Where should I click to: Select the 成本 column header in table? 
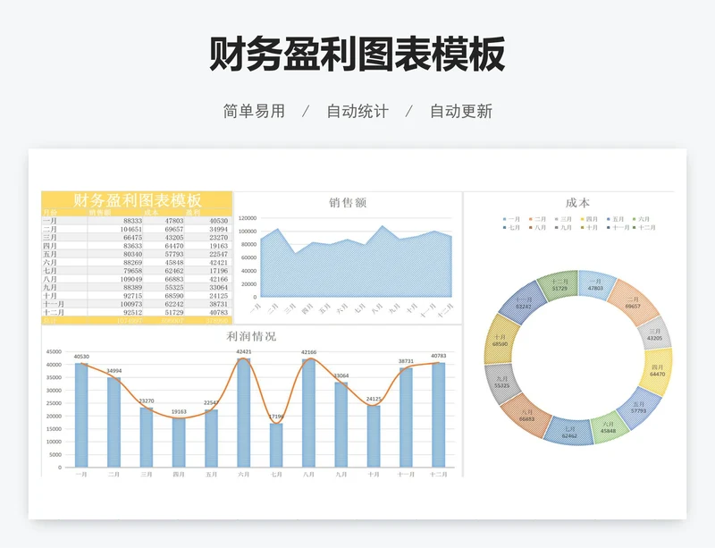coord(151,212)
